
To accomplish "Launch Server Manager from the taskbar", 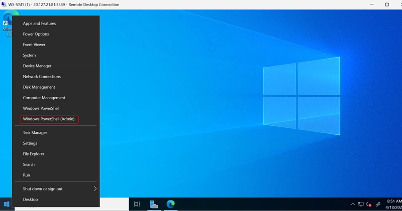I will point(154,204).
